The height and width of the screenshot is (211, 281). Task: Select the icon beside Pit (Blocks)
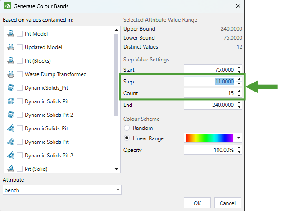pyautogui.click(x=11, y=61)
